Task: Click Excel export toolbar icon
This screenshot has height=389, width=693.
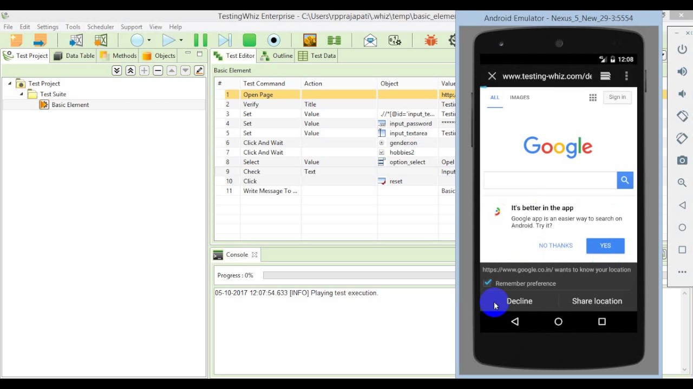Action: pyautogui.click(x=101, y=40)
